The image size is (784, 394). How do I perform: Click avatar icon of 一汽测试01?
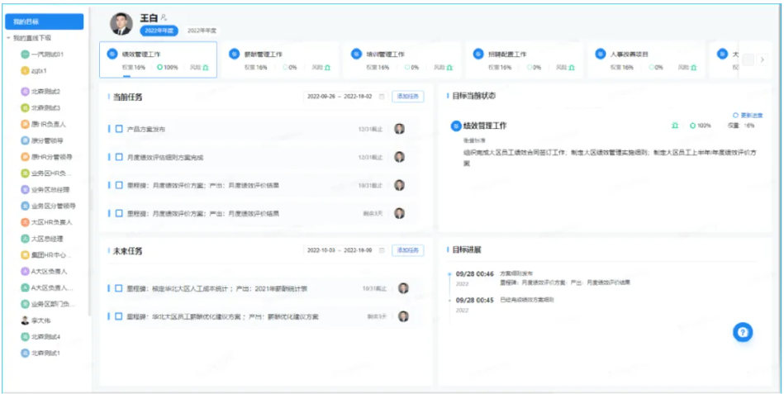point(25,54)
